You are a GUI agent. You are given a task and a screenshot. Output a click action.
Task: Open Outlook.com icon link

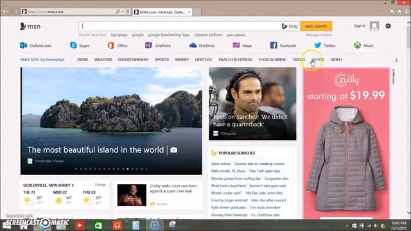coord(23,46)
